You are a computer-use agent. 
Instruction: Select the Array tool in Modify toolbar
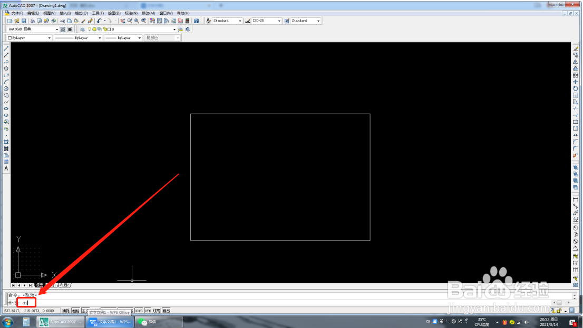pyautogui.click(x=576, y=75)
